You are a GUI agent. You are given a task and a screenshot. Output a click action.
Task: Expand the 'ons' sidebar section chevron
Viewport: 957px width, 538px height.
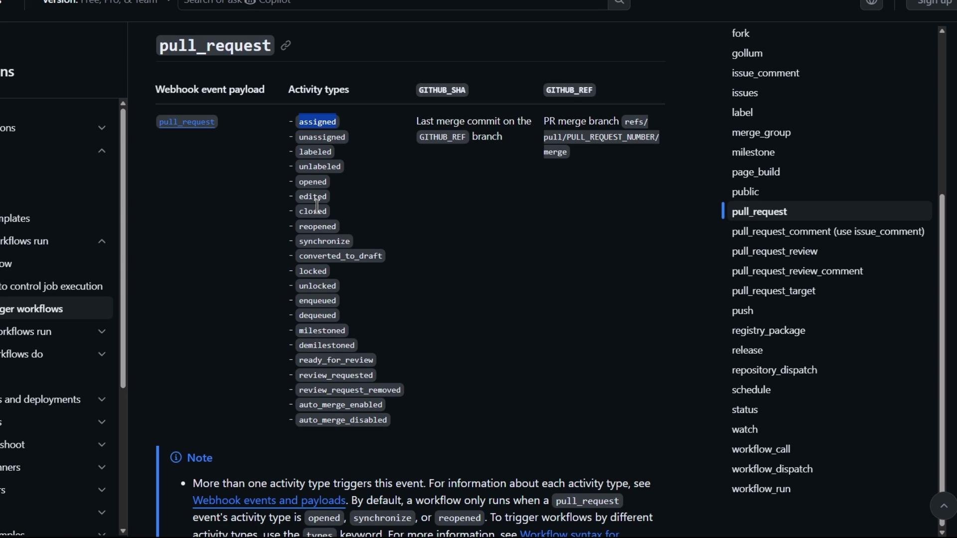[x=102, y=128]
